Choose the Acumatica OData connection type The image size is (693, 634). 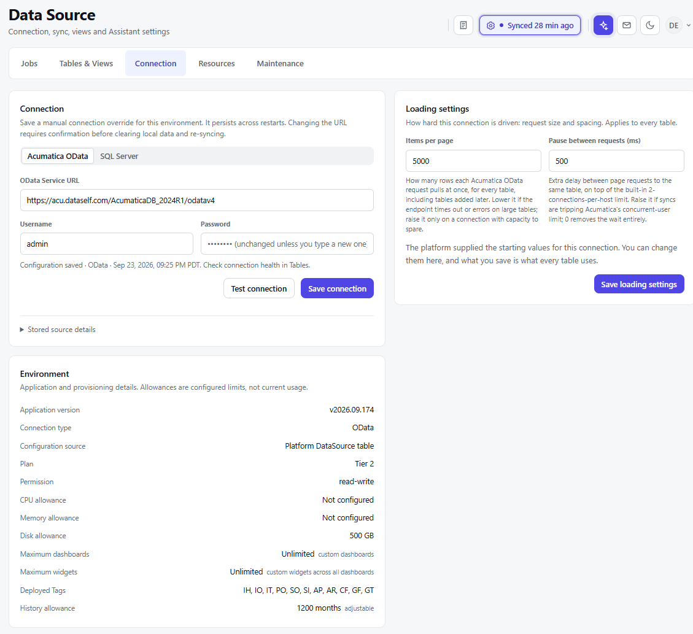point(58,156)
